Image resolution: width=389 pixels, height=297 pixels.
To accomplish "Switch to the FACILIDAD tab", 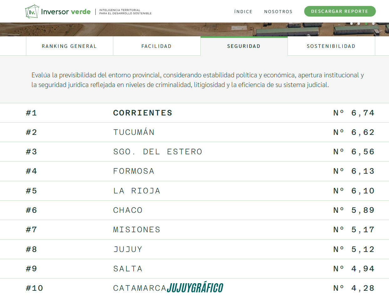I will coord(156,46).
